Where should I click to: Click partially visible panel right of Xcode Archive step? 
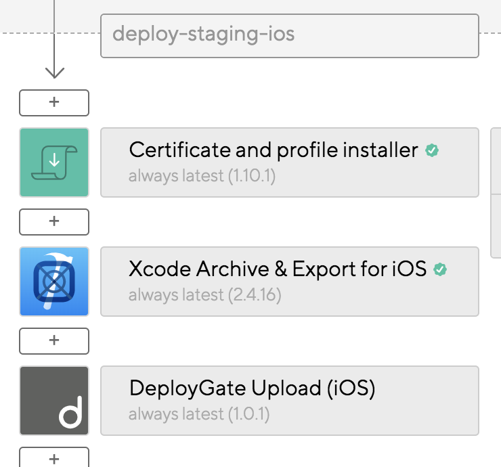click(496, 226)
